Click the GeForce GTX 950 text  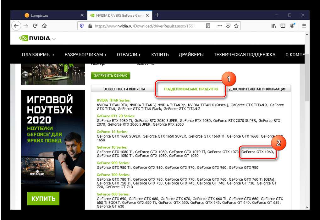click(x=244, y=168)
